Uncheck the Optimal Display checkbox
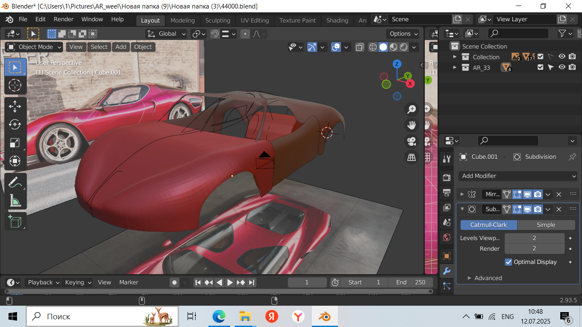This screenshot has height=327, width=582. click(x=508, y=262)
